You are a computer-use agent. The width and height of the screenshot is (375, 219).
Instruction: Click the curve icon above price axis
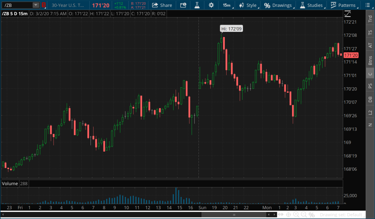(x=347, y=14)
